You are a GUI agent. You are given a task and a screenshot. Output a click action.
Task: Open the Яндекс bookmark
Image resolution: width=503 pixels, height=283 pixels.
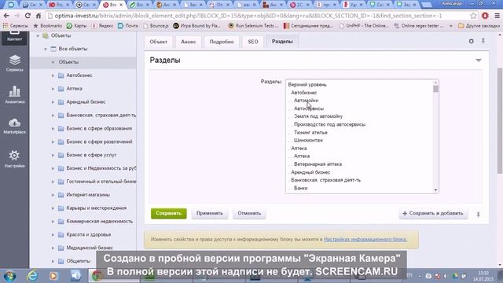coord(102,26)
